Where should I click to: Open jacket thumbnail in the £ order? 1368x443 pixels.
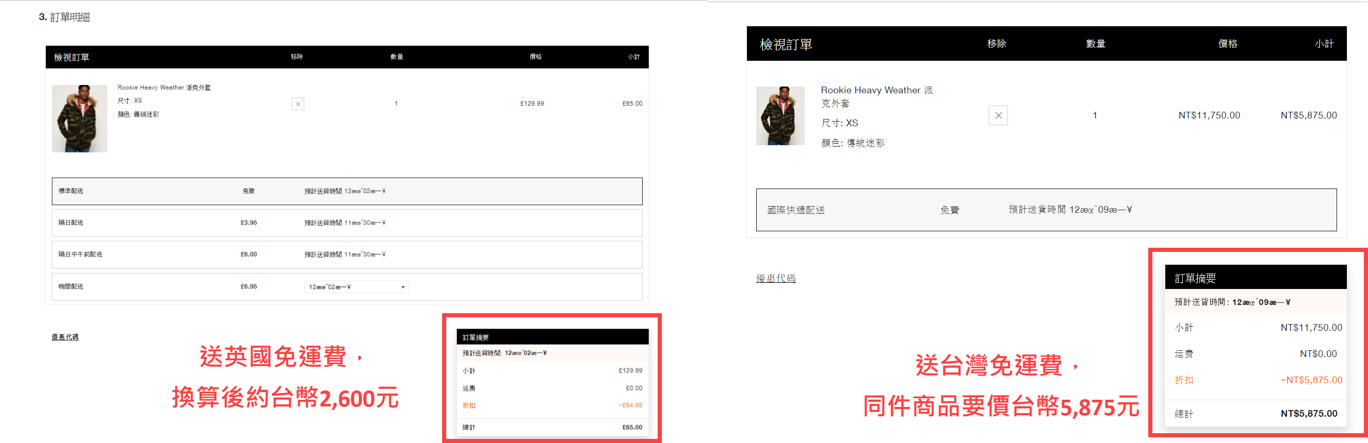pyautogui.click(x=79, y=118)
